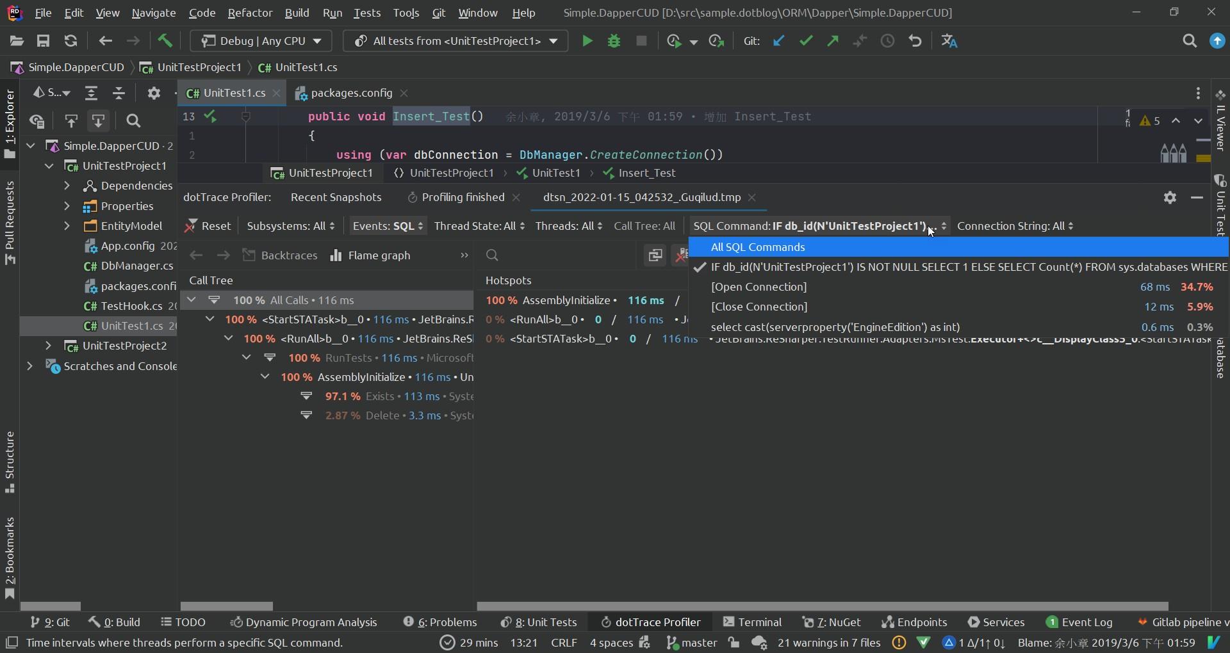Open the Thread State: All dropdown

tap(479, 226)
